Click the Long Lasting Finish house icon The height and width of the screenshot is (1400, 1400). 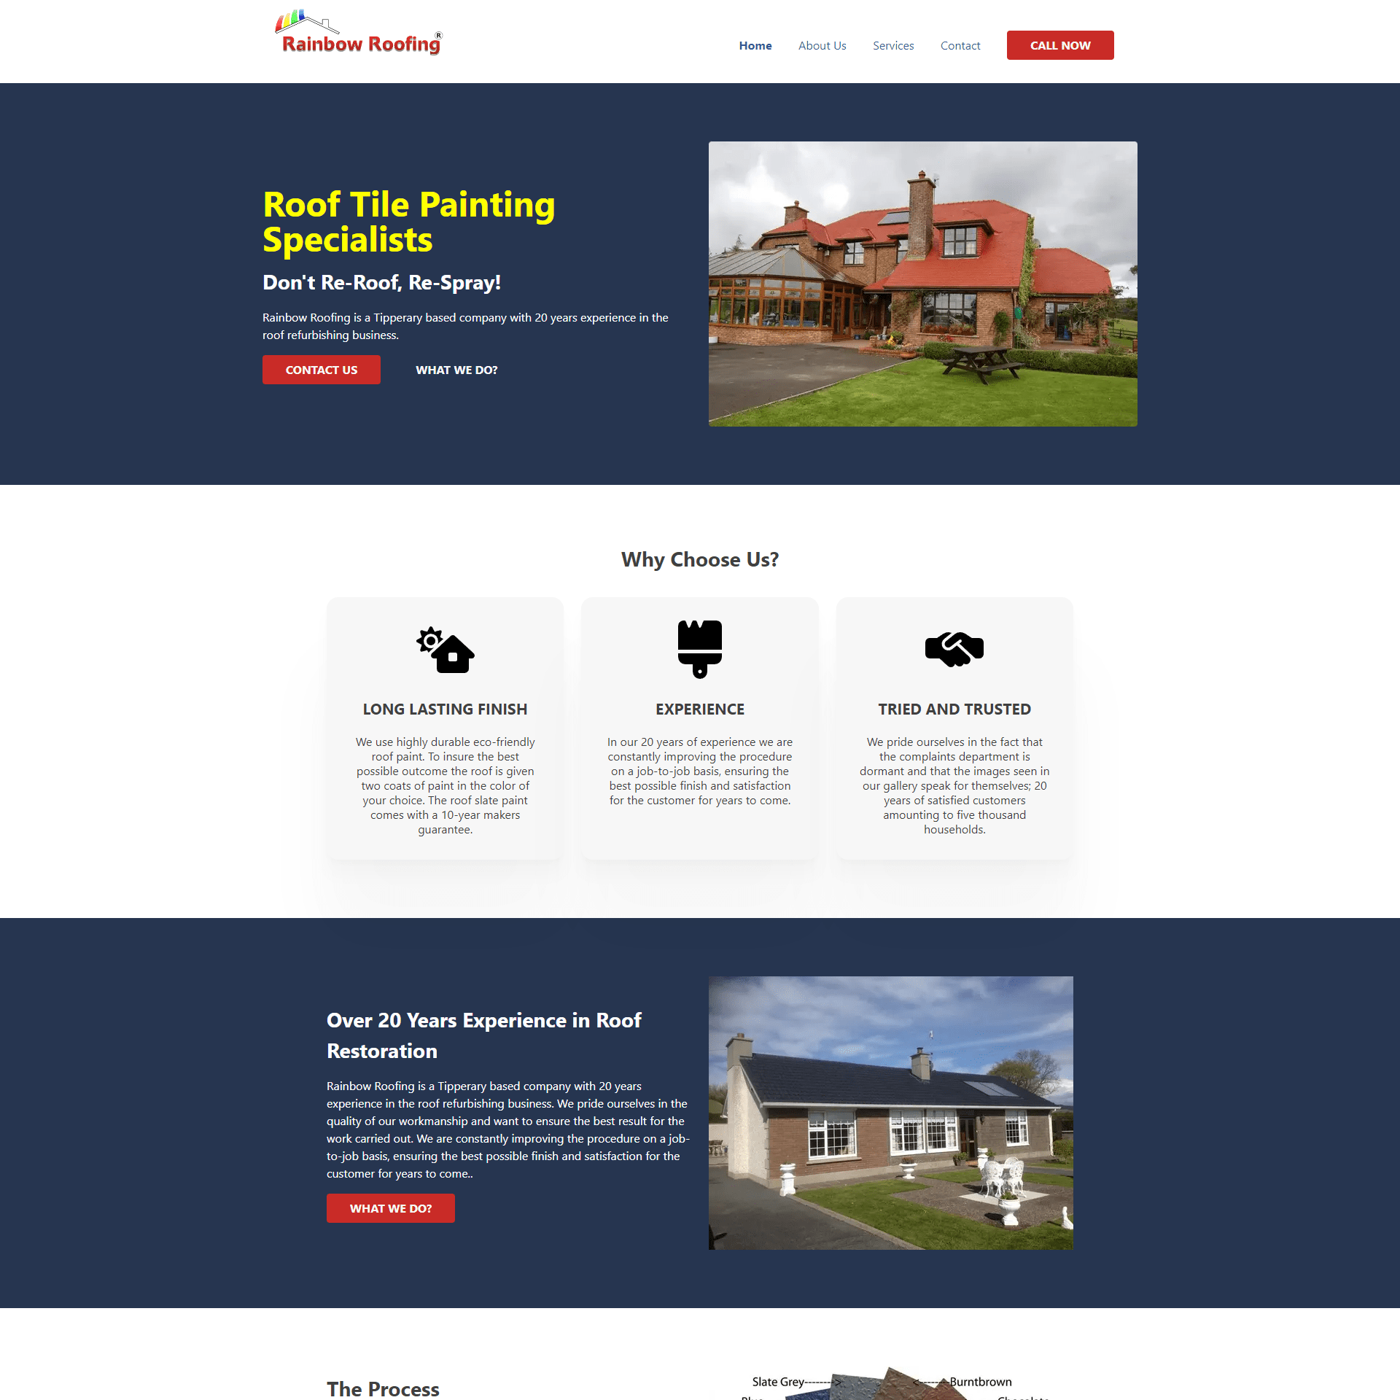(x=445, y=646)
